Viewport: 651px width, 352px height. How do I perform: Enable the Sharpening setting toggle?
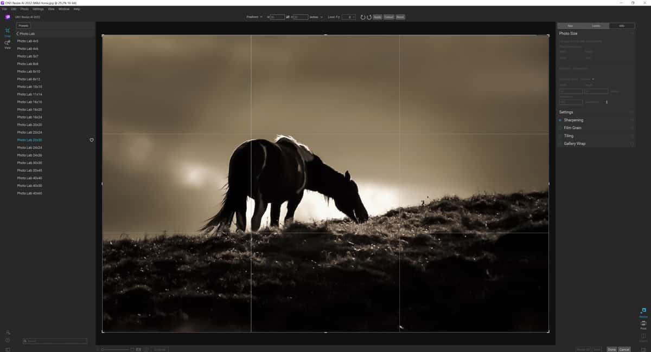coord(560,120)
